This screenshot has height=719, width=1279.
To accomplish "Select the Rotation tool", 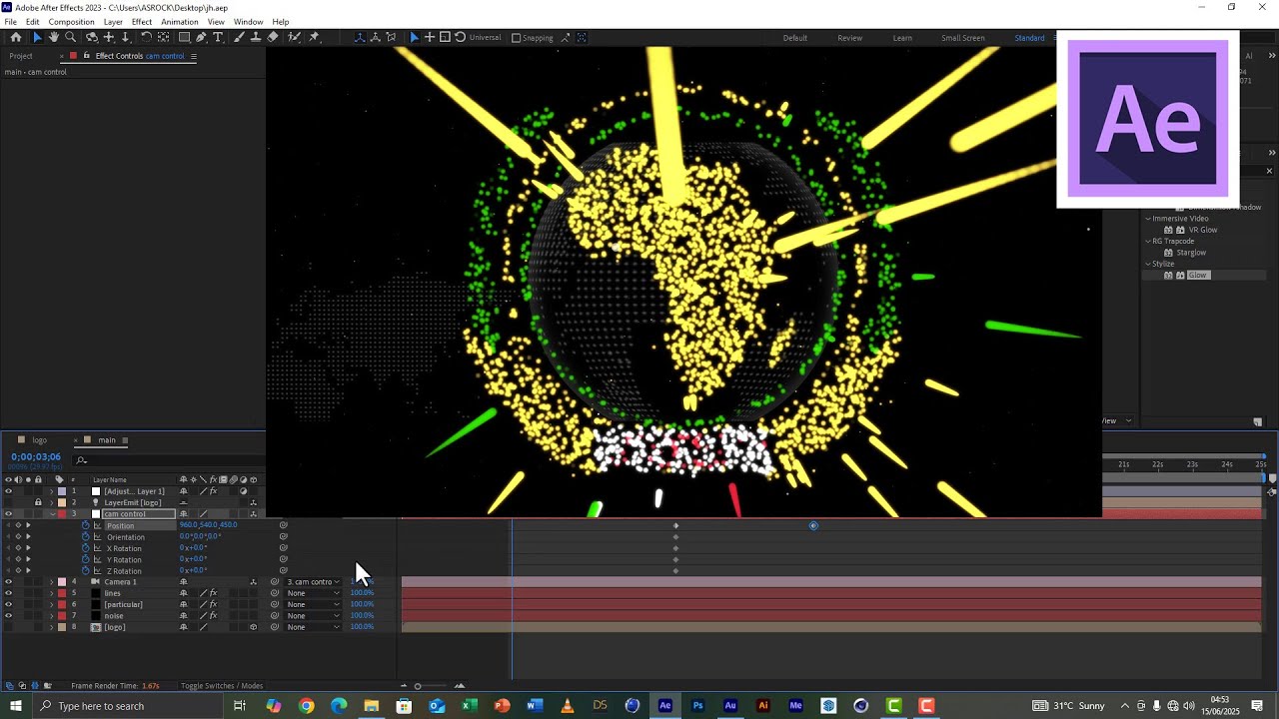I will click(x=146, y=37).
